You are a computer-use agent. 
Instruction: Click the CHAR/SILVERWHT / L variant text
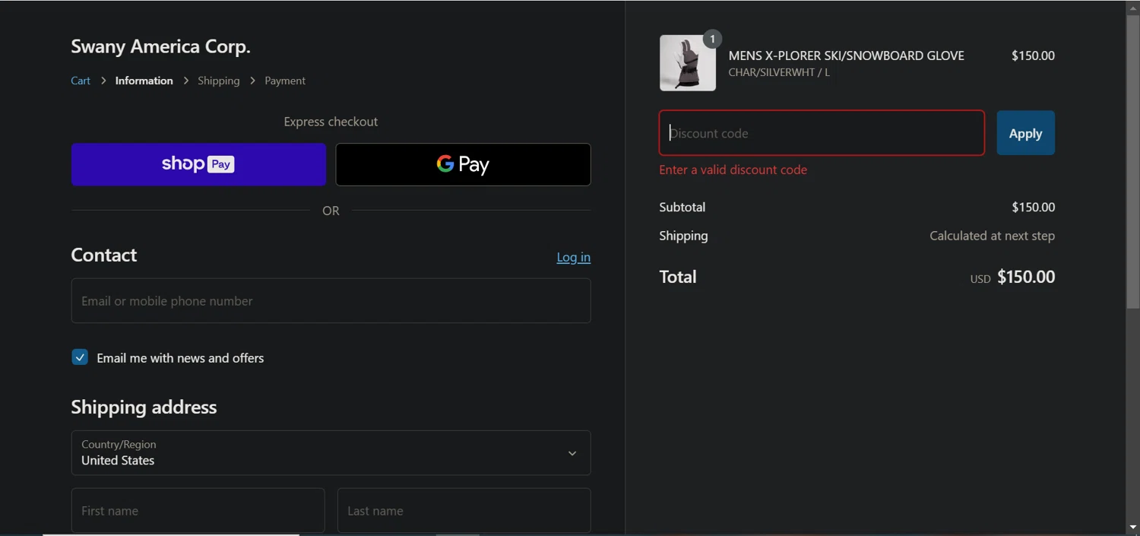click(x=779, y=72)
